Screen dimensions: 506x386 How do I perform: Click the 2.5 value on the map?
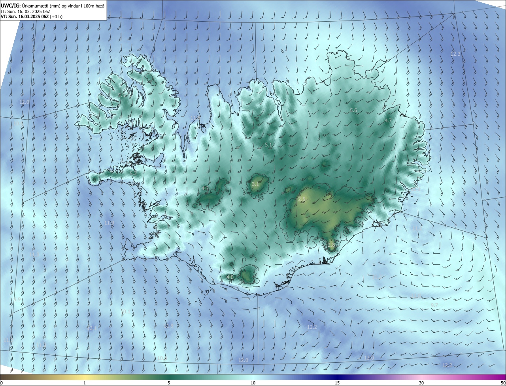(302, 200)
